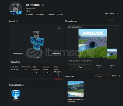This screenshot has width=123, height=106.
Task: Click the Report Abuse link
Action: (59, 79)
